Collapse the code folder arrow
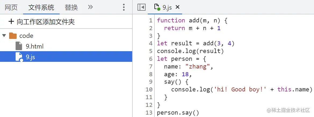Image resolution: width=314 pixels, height=117 pixels. point(4,36)
